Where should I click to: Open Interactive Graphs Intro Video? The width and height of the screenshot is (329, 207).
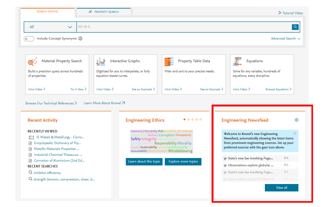pyautogui.click(x=105, y=89)
